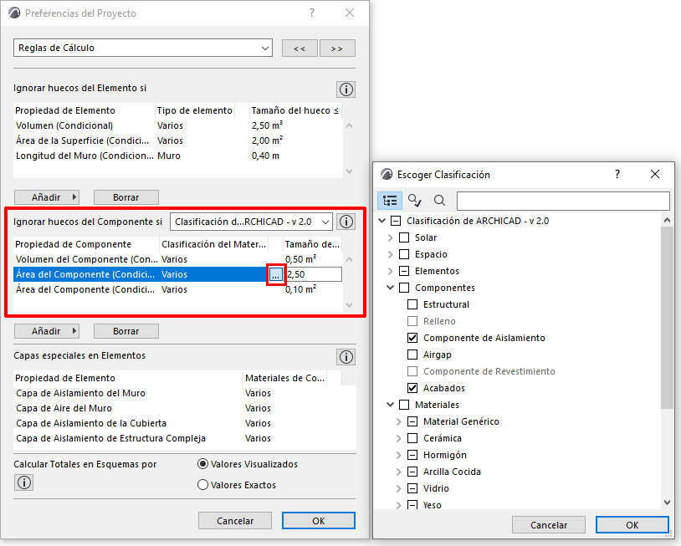Confirm with OK in Escoger Clasificación dialog
The height and width of the screenshot is (546, 681).
[x=632, y=525]
